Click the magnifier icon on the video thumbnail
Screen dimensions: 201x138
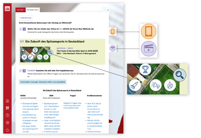50,53
